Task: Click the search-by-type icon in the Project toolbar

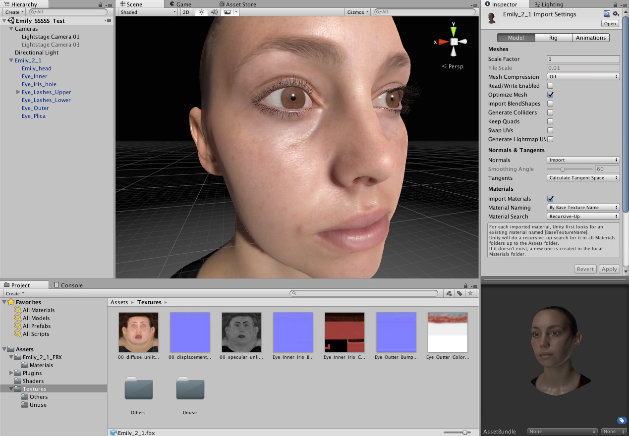Action: point(449,293)
